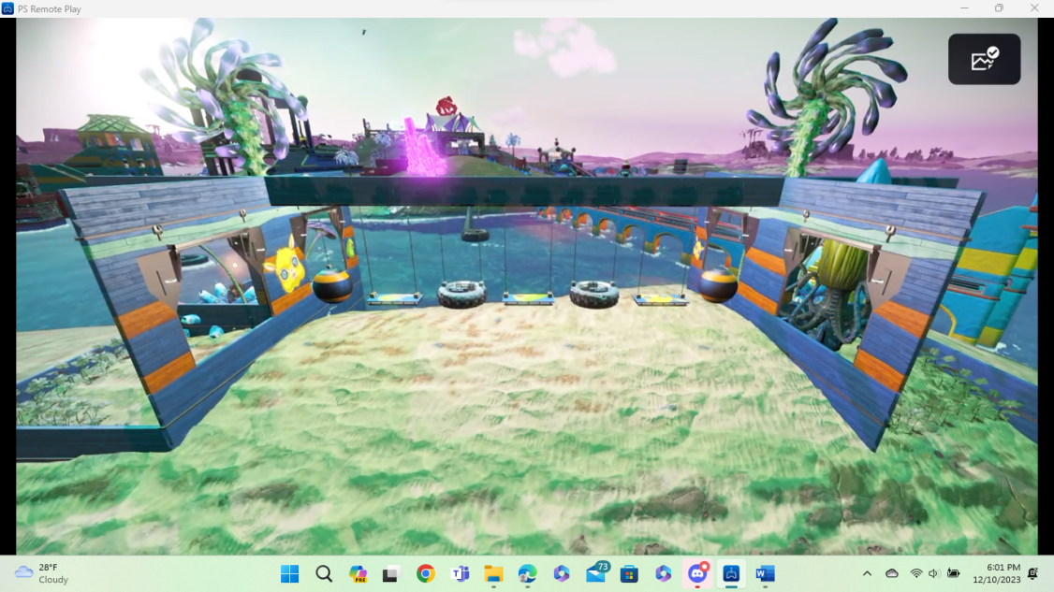Open Task View on taskbar

point(391,573)
